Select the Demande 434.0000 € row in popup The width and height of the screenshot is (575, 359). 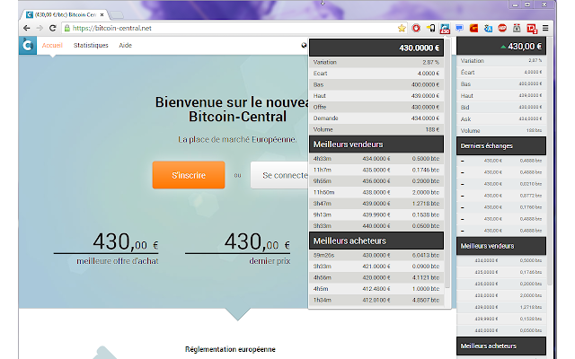coord(376,118)
